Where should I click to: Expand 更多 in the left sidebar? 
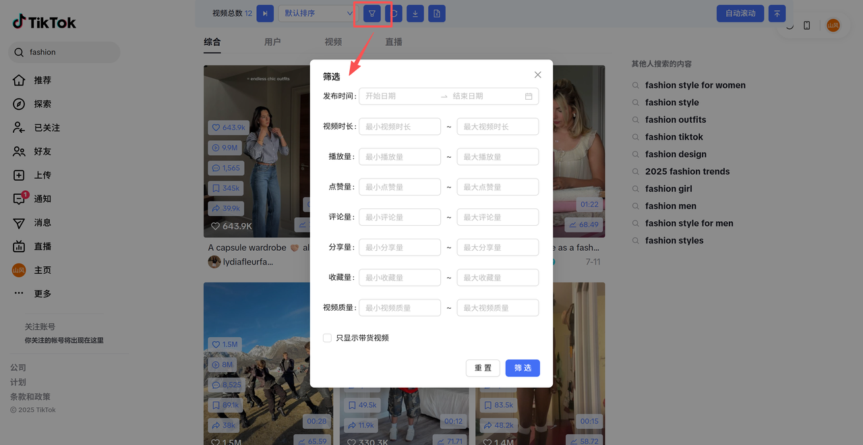(x=42, y=293)
